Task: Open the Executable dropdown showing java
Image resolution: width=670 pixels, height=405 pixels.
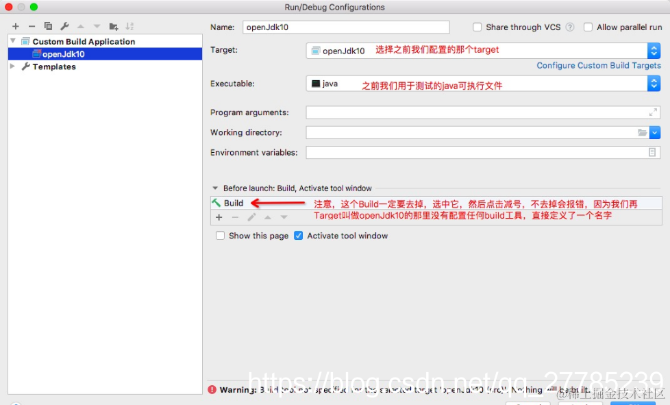Action: point(654,84)
